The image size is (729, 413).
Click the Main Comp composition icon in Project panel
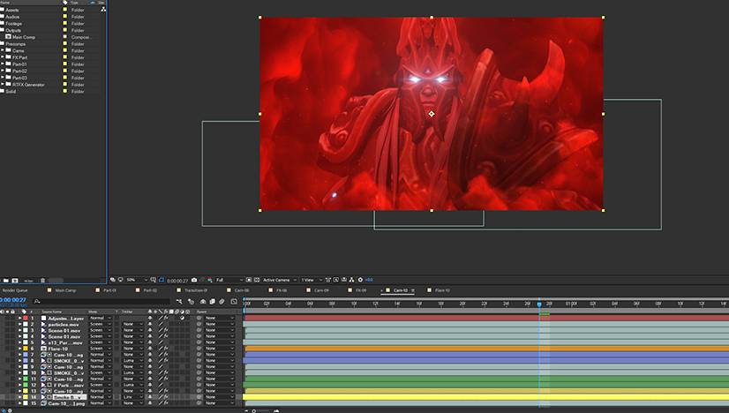point(8,37)
